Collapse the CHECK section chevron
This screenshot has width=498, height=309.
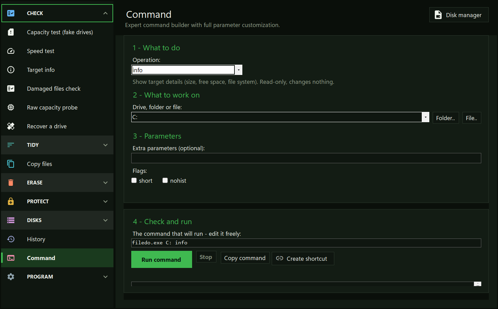coord(105,13)
